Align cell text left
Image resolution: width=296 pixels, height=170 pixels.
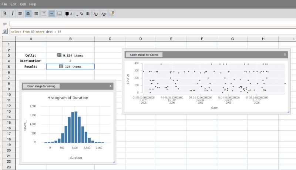pyautogui.click(x=20, y=14)
